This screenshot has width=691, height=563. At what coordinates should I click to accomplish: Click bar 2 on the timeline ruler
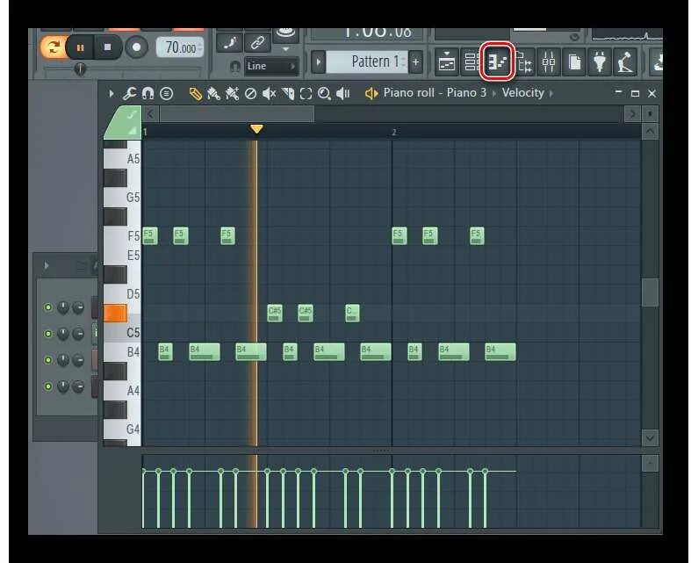(394, 132)
